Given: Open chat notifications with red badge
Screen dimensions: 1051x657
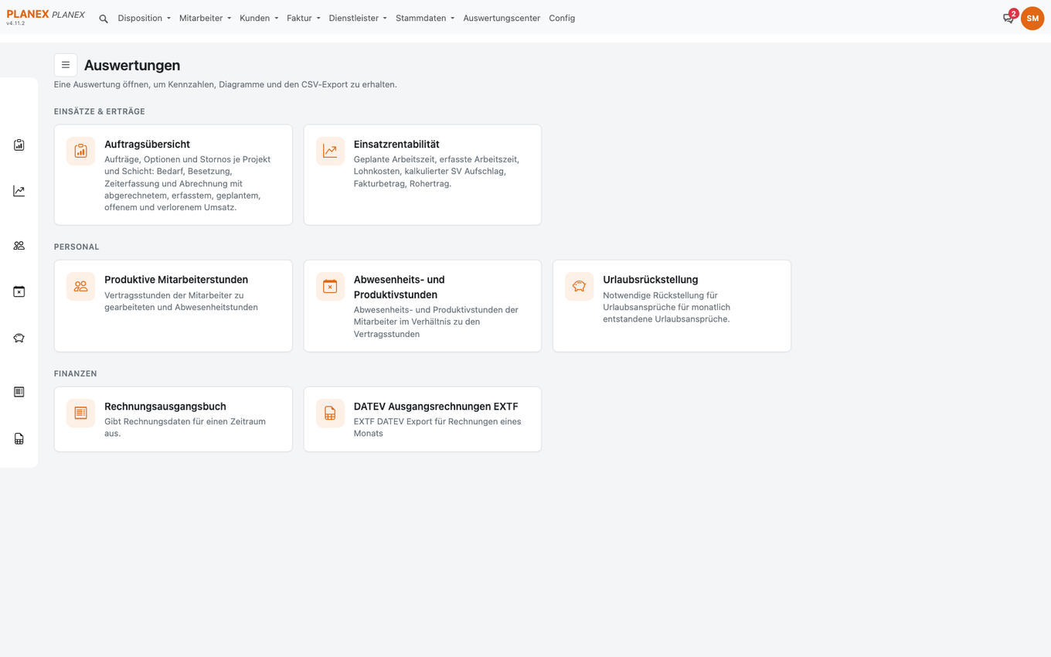Looking at the screenshot, I should coord(1009,17).
